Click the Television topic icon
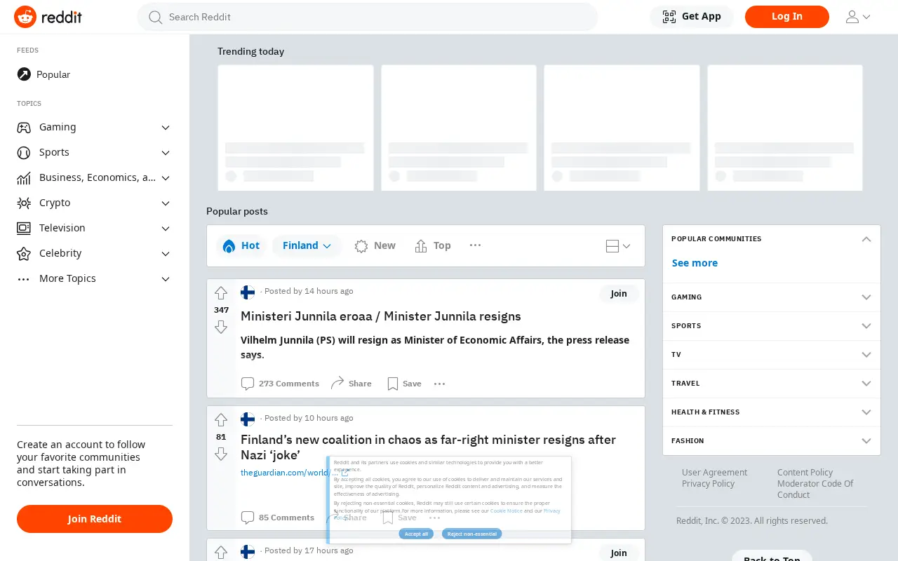The height and width of the screenshot is (561, 898). (x=24, y=229)
